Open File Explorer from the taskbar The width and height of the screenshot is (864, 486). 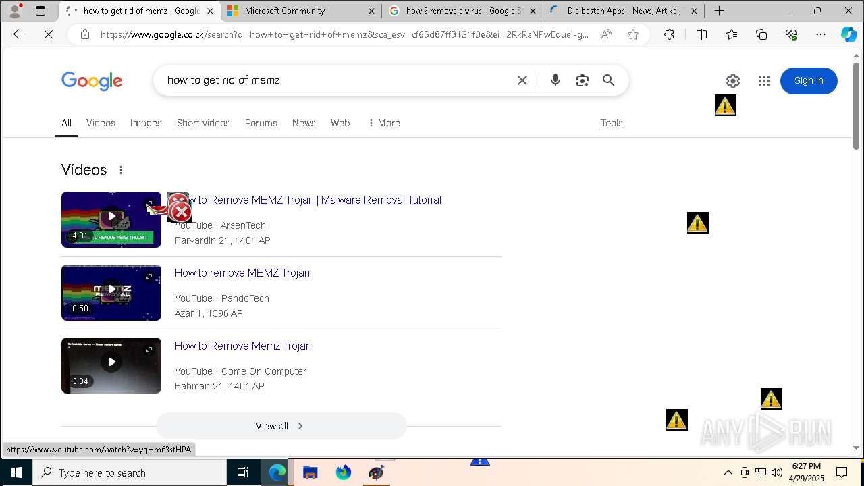point(310,473)
